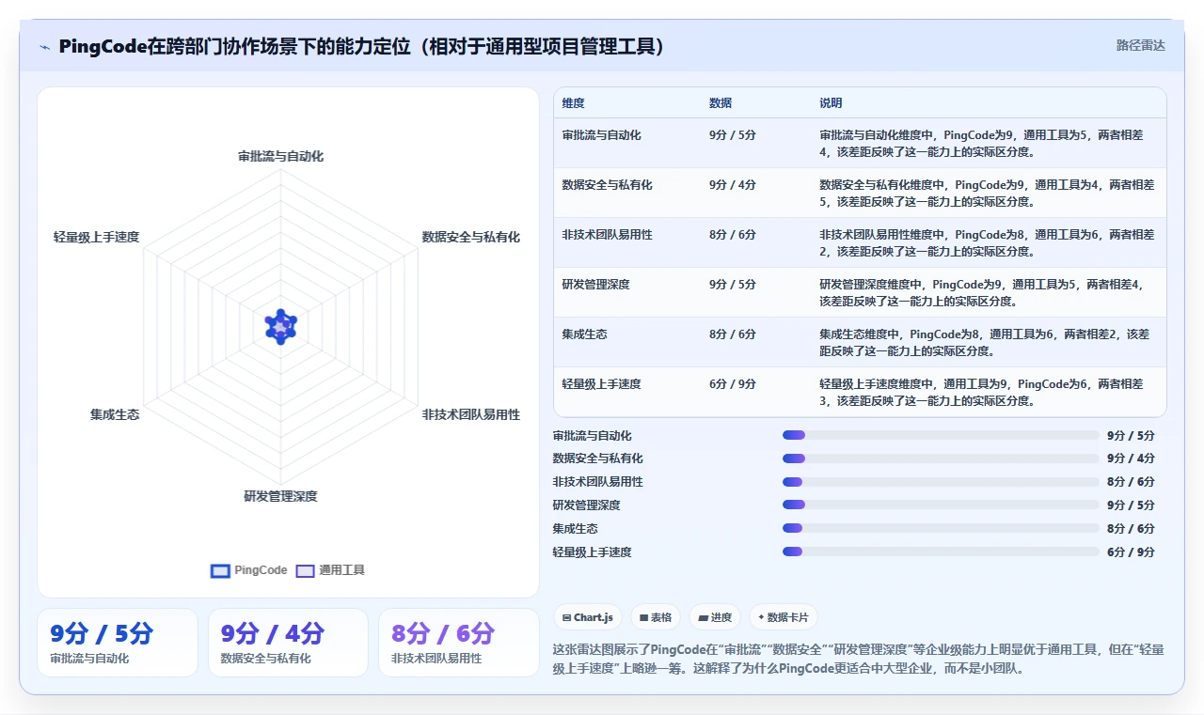Click the 数据安全与私有化 progress bar
The image size is (1204, 715).
click(x=941, y=459)
